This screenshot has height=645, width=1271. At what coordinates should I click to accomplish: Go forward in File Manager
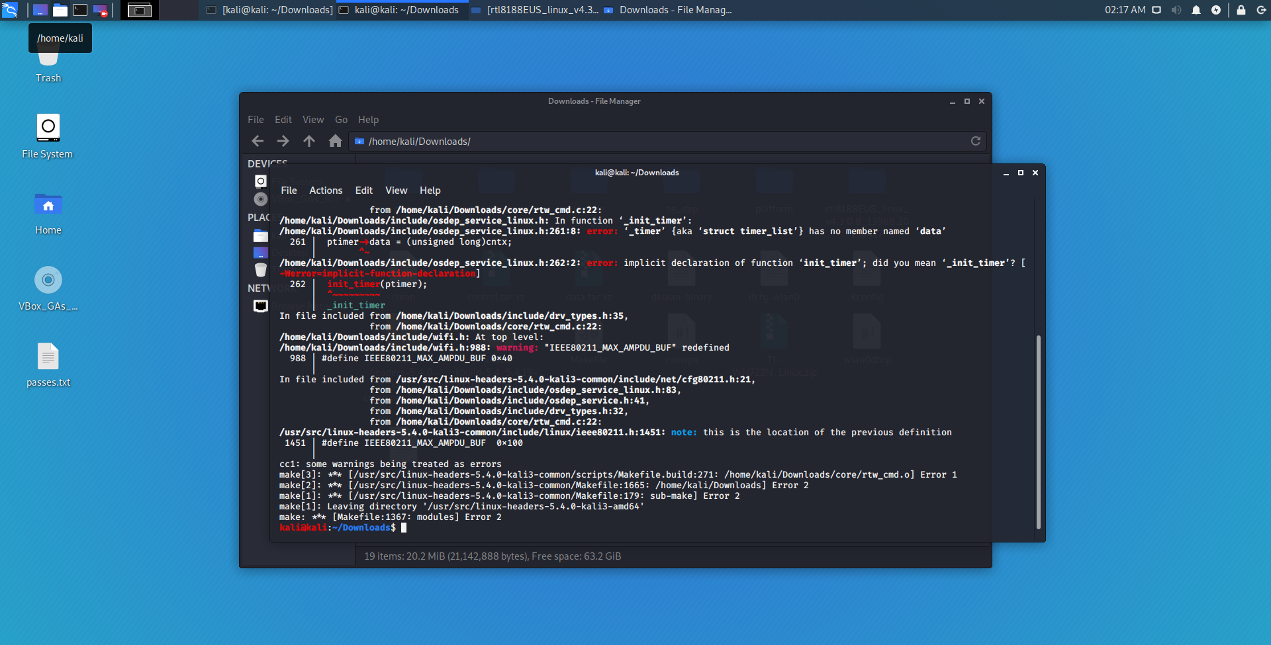tap(283, 141)
